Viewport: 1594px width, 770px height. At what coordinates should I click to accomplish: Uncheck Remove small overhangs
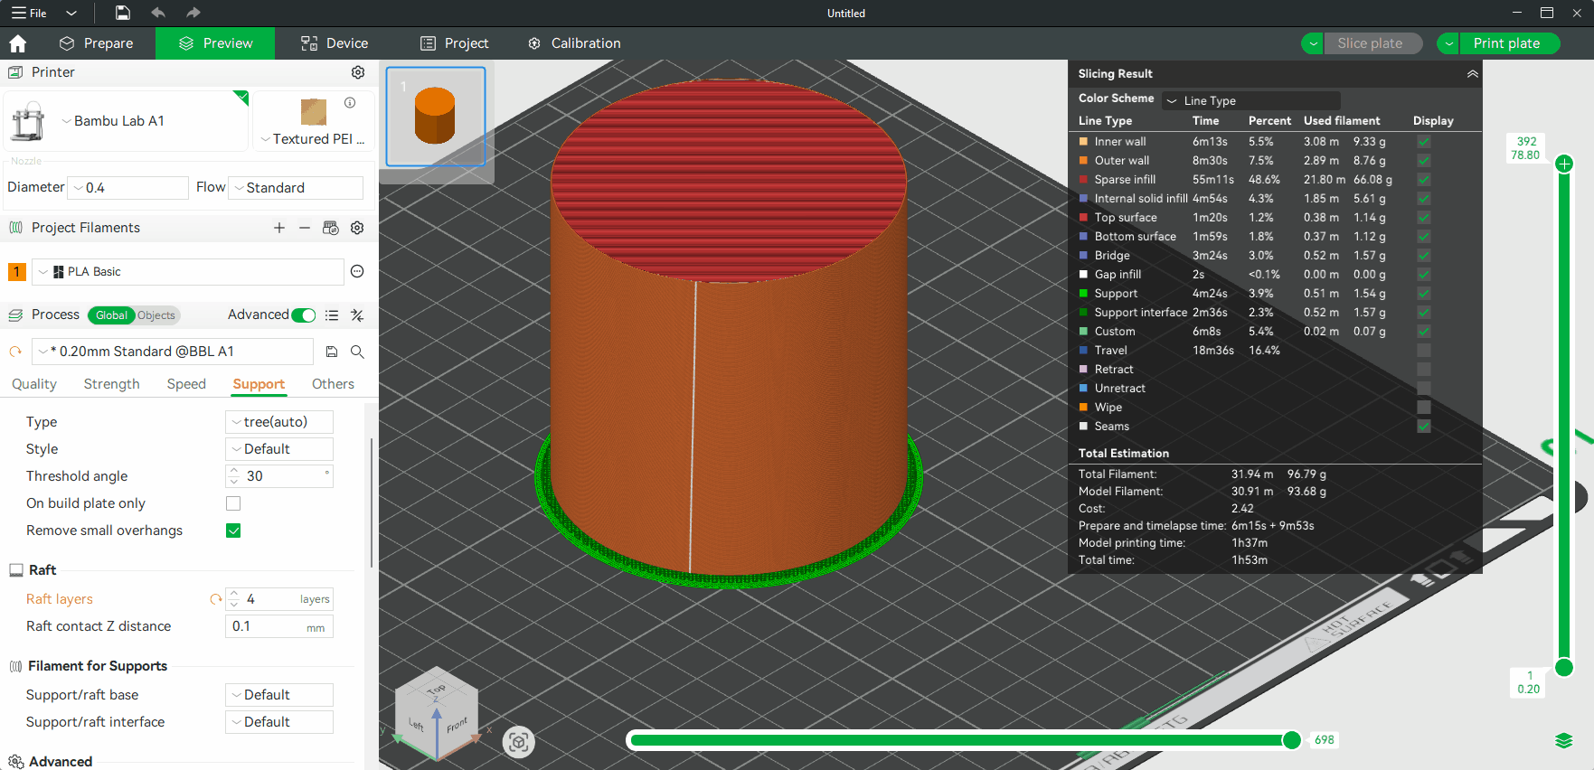pos(233,531)
